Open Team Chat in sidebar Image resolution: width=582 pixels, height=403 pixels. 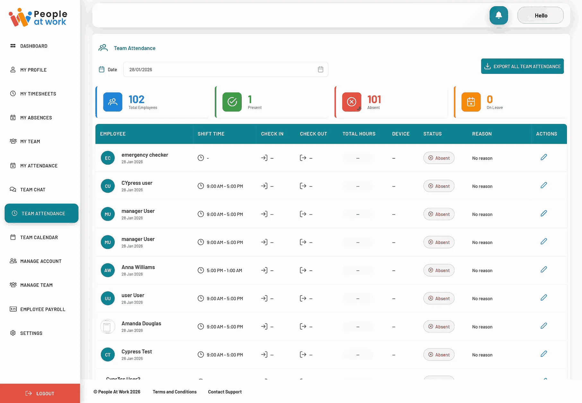click(x=33, y=189)
